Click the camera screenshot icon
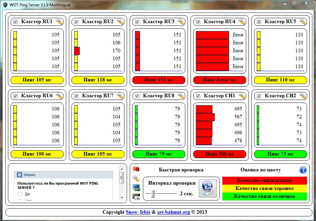 136,197
